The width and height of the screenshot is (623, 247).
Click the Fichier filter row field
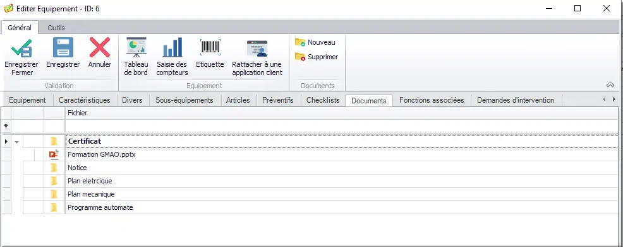point(341,126)
